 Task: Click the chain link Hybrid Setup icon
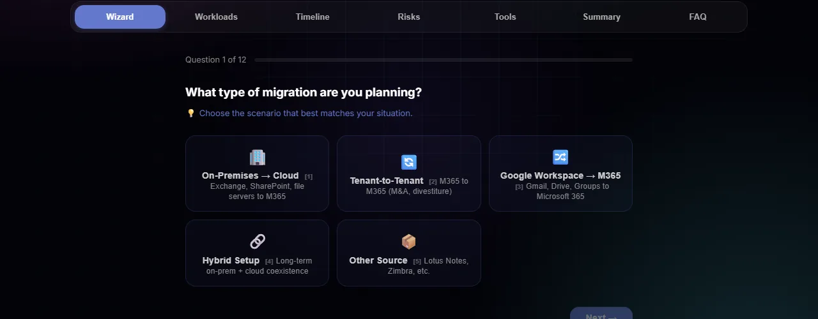[x=257, y=242]
